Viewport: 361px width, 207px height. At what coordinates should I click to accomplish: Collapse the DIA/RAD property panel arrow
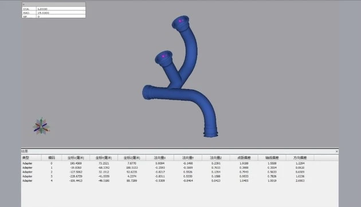tap(23, 5)
